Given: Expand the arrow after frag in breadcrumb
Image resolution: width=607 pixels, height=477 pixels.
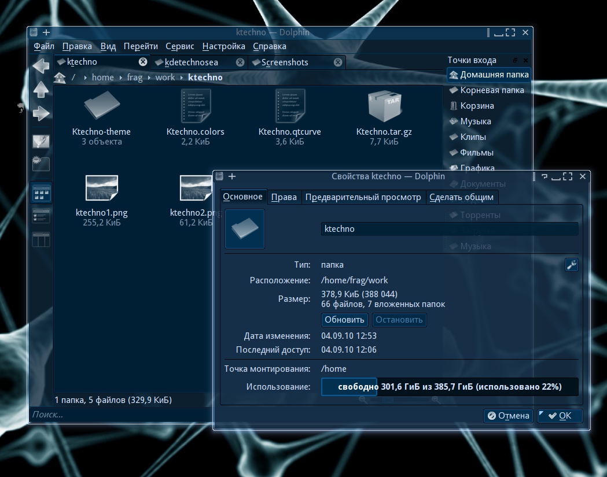Looking at the screenshot, I should [149, 77].
